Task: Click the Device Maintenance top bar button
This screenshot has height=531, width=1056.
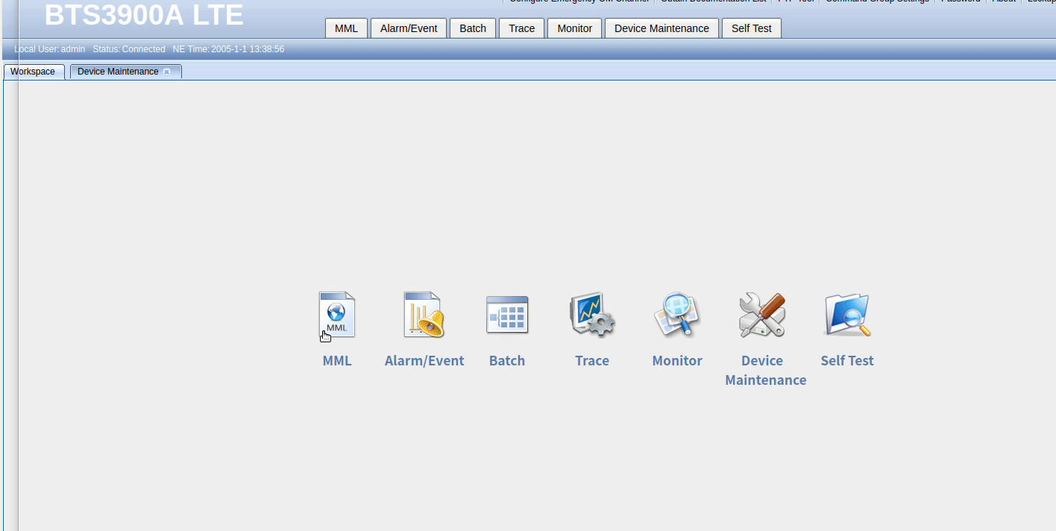Action: pos(661,28)
